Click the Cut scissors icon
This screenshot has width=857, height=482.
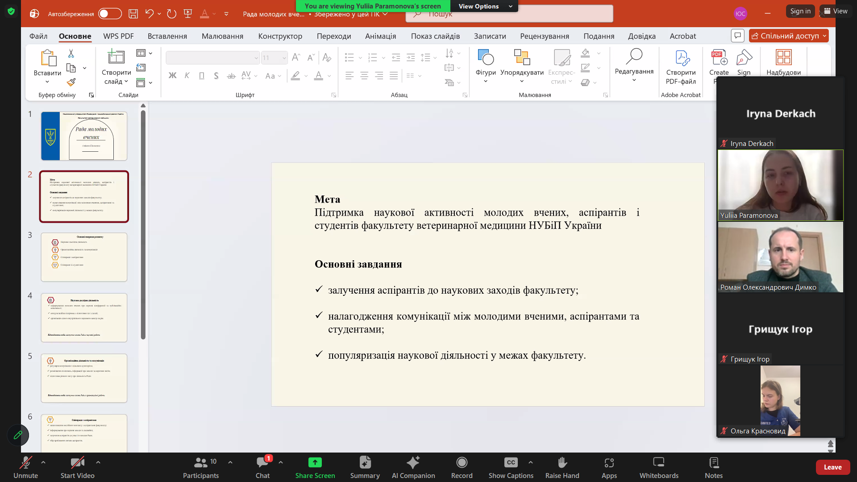(x=71, y=54)
